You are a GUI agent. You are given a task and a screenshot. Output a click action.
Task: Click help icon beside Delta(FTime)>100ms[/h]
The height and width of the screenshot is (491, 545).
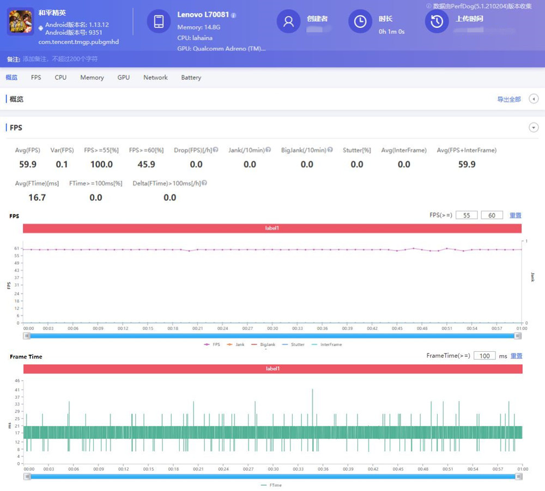pos(204,183)
